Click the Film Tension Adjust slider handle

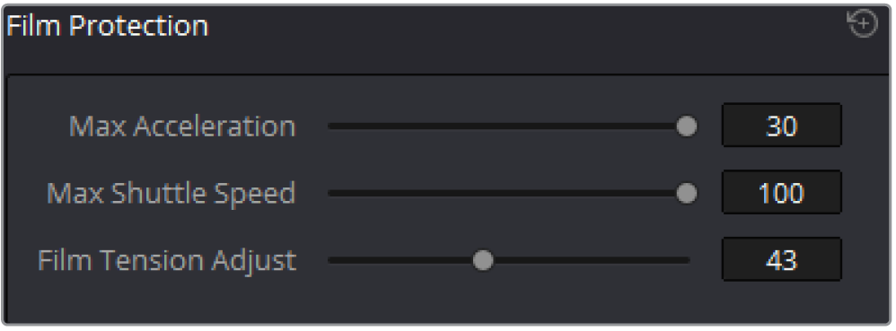[483, 260]
